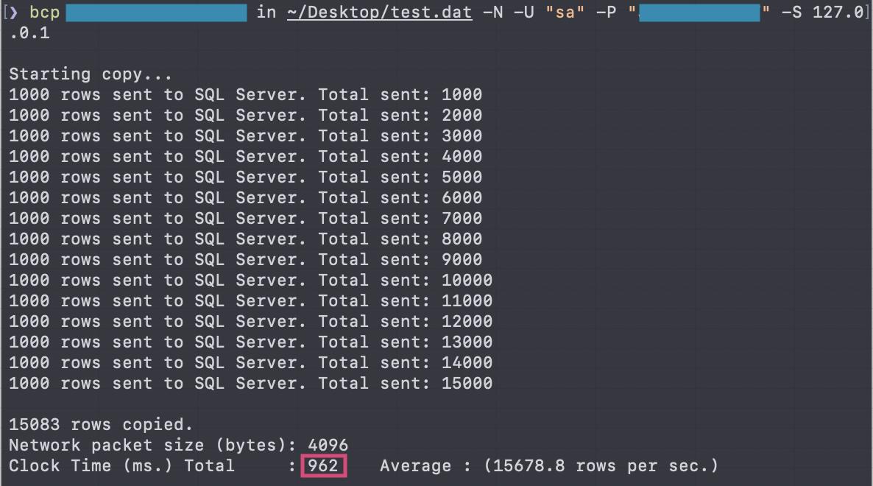Click the line with Total sent: 8000
873x486 pixels.
[x=246, y=239]
